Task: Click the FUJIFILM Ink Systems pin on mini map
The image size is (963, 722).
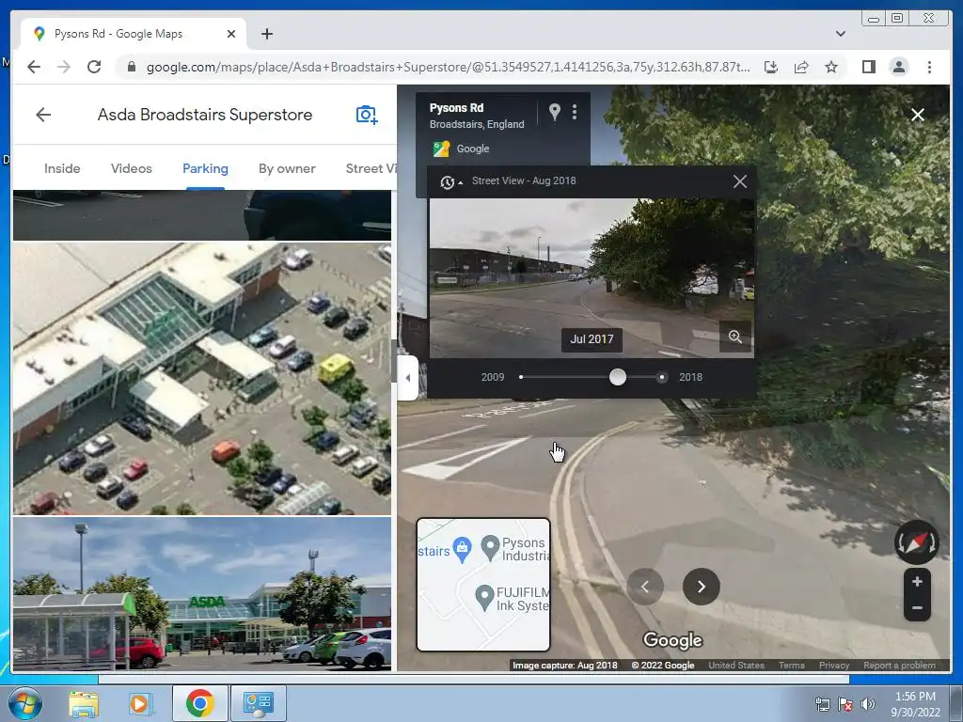Action: tap(484, 597)
